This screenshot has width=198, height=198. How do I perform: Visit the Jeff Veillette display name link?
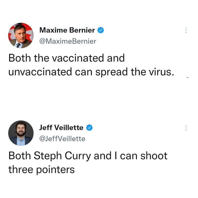61,128
